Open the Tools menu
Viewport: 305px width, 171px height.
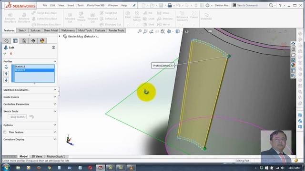pyautogui.click(x=81, y=5)
